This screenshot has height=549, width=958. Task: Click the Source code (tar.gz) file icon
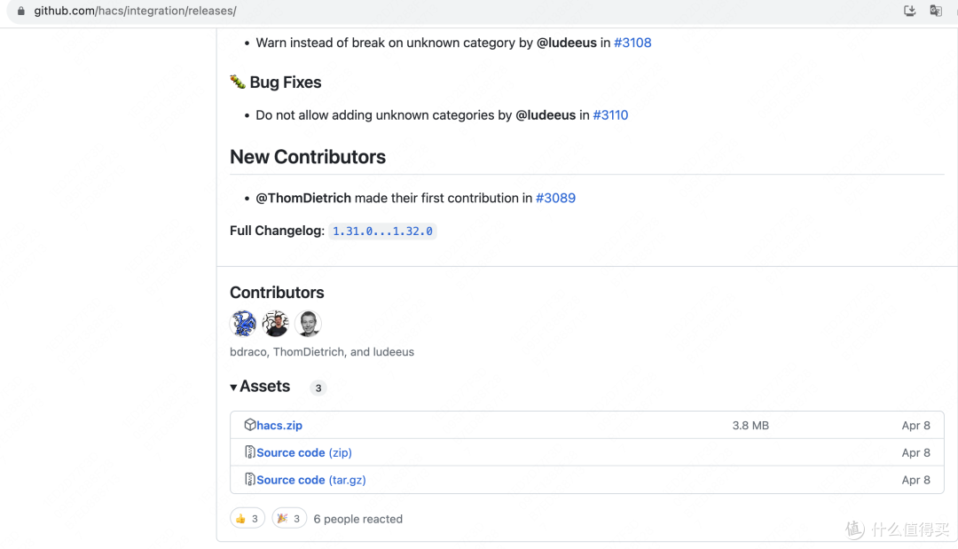point(250,480)
